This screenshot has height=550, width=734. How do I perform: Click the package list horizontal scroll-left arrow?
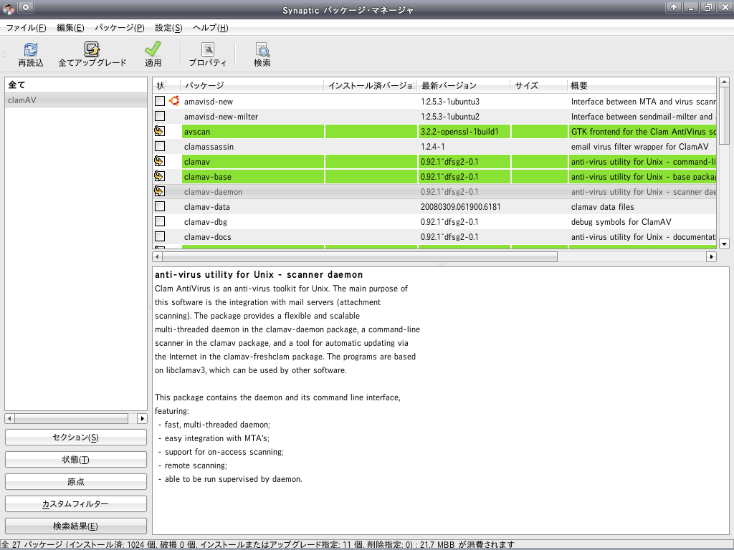coord(157,256)
